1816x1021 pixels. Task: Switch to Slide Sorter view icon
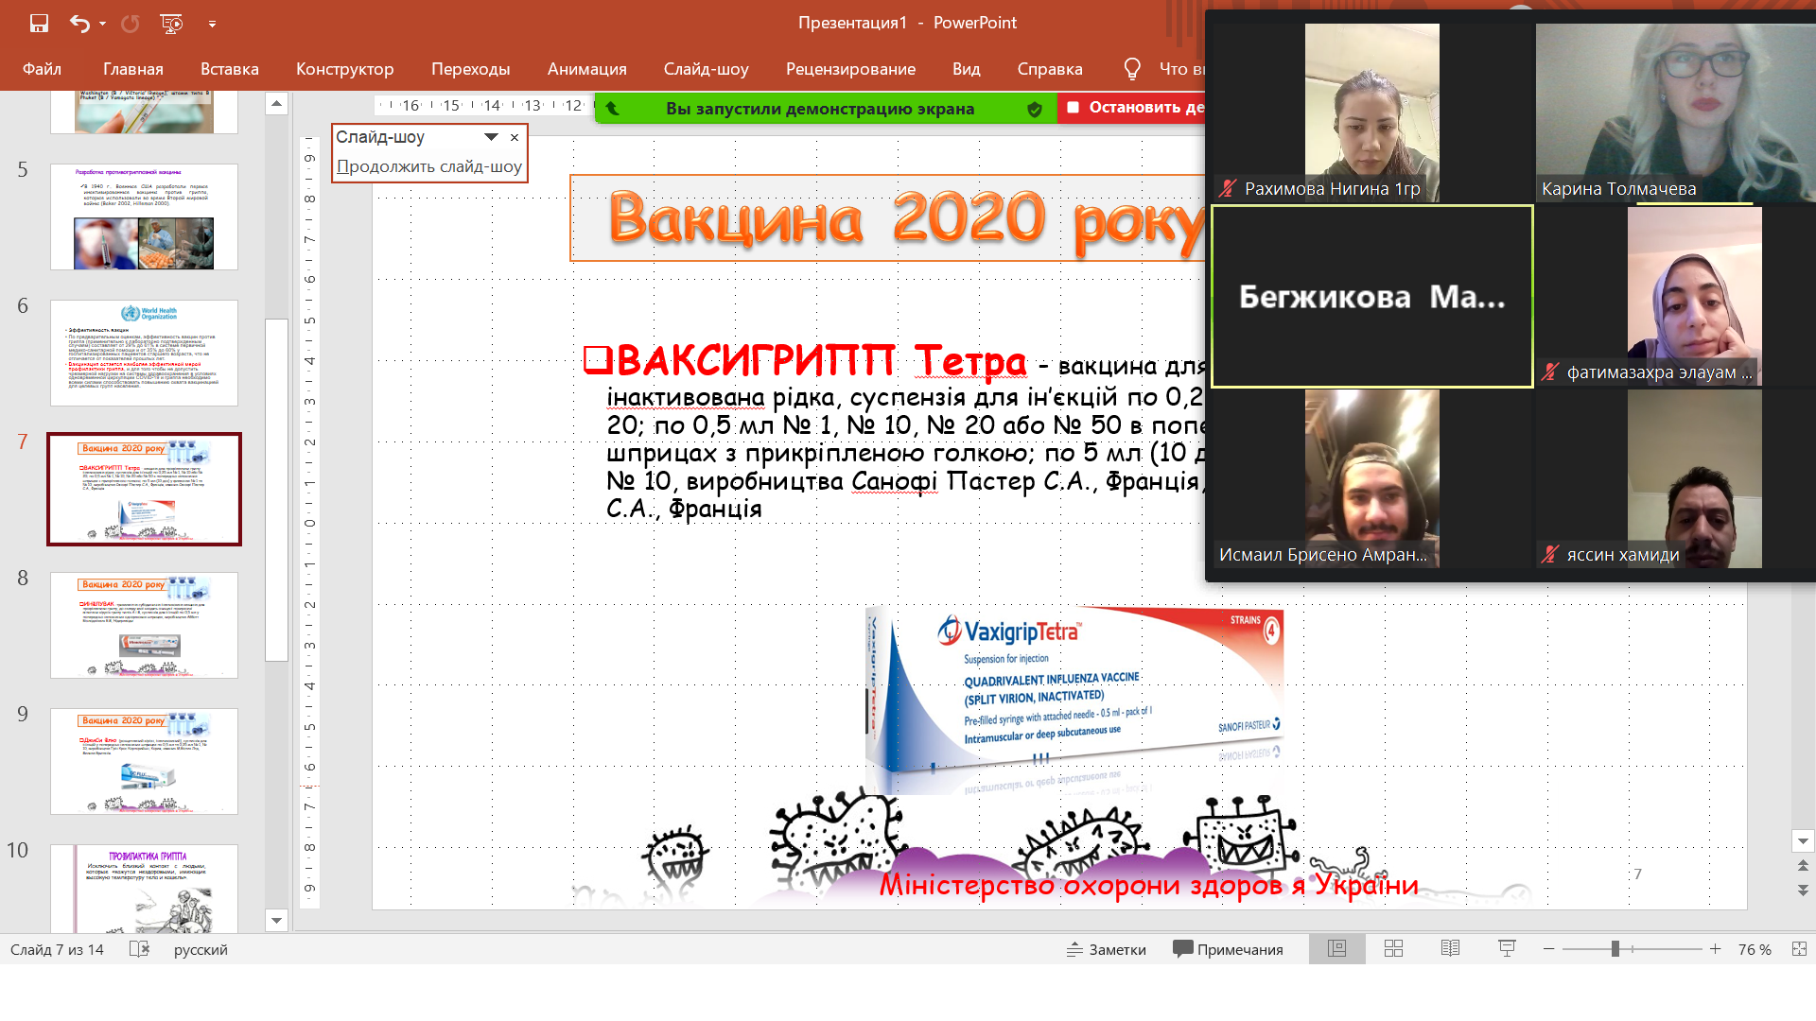tap(1393, 948)
